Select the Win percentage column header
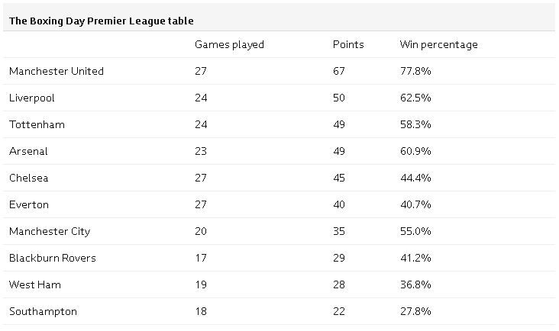This screenshot has width=559, height=331. coord(439,45)
